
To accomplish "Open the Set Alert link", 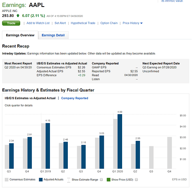I will coord(60,23).
